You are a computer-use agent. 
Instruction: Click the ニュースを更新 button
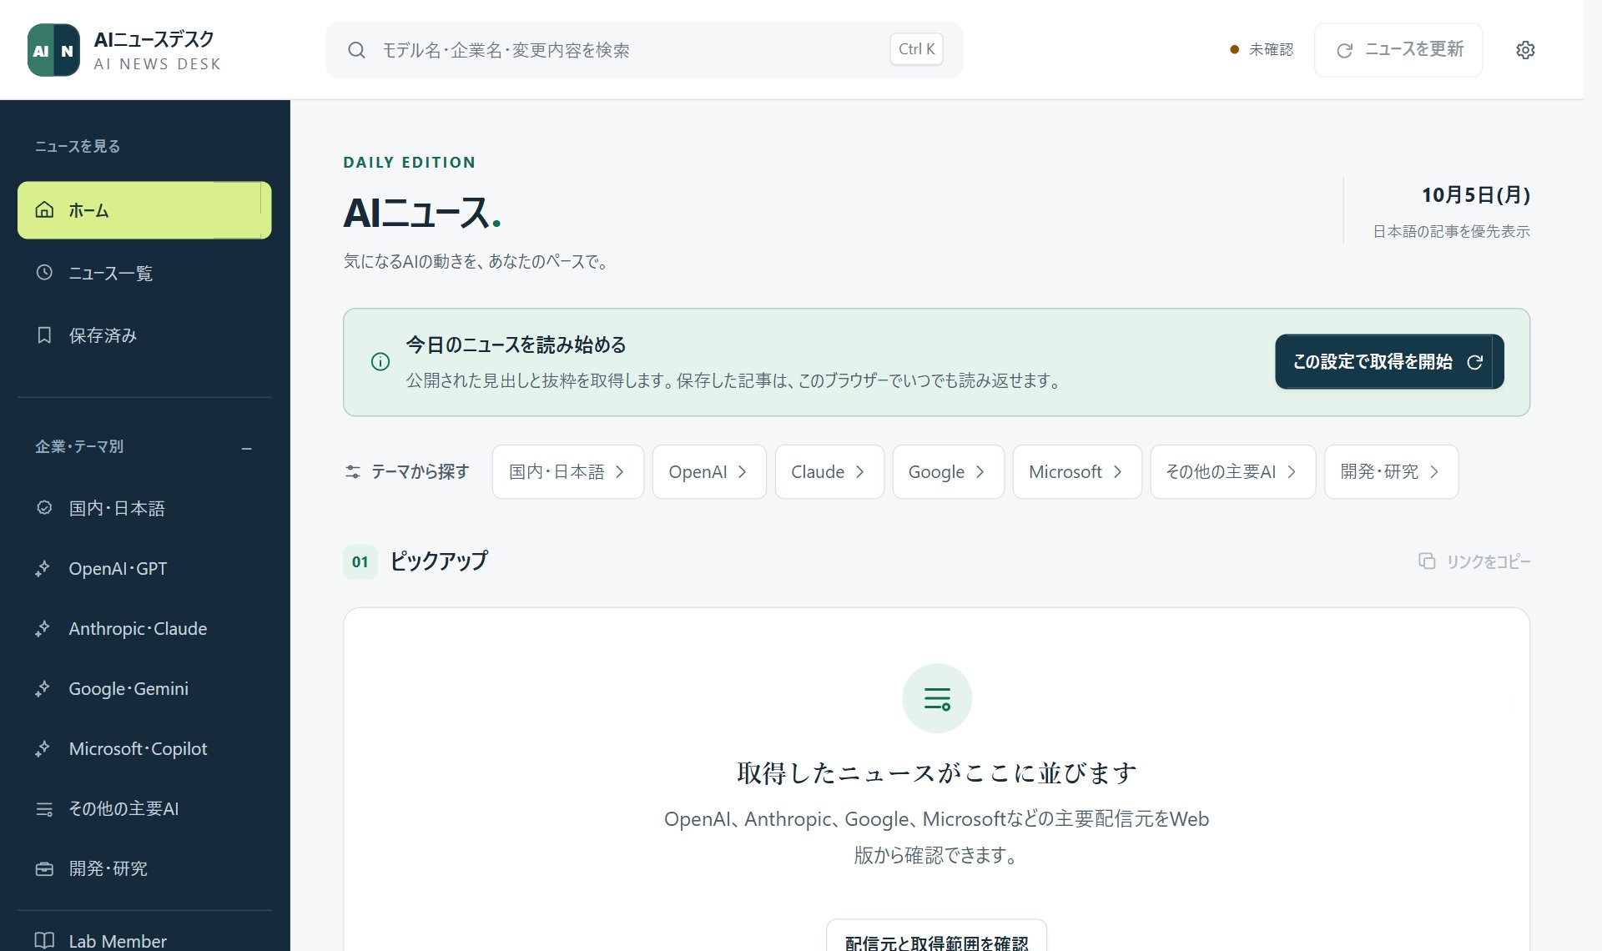pos(1398,50)
